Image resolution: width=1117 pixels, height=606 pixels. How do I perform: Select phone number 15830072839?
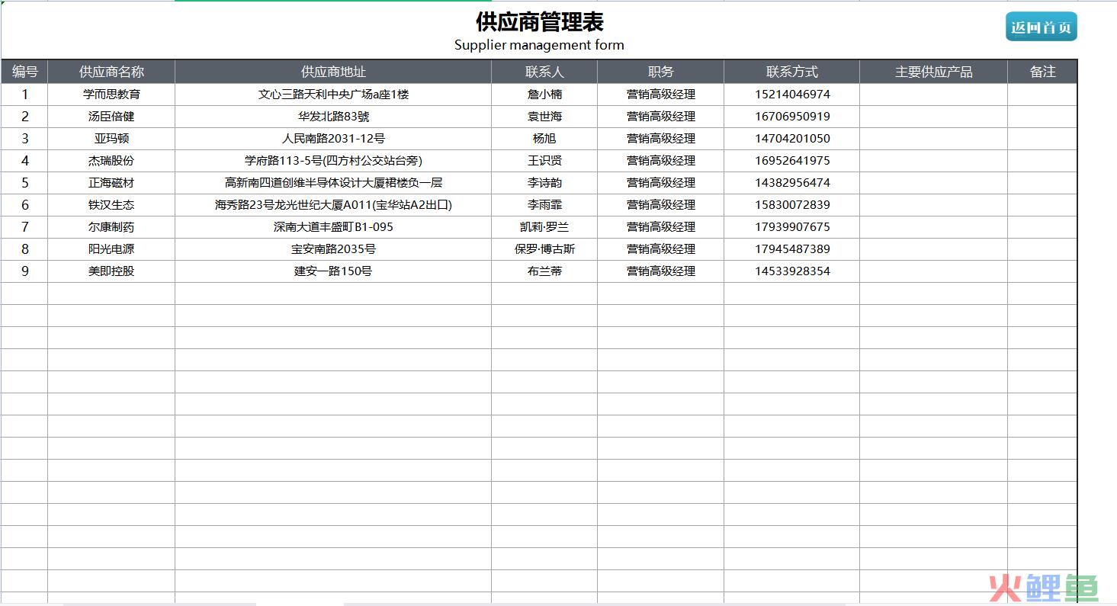pyautogui.click(x=792, y=205)
